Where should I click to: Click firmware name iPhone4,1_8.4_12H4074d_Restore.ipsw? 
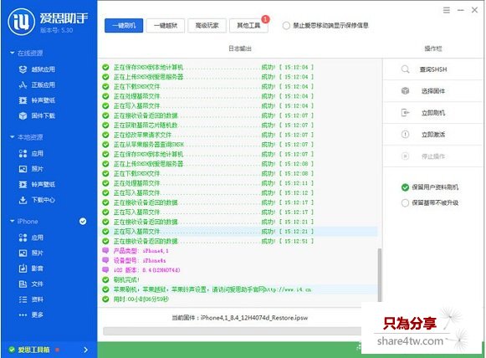254,318
